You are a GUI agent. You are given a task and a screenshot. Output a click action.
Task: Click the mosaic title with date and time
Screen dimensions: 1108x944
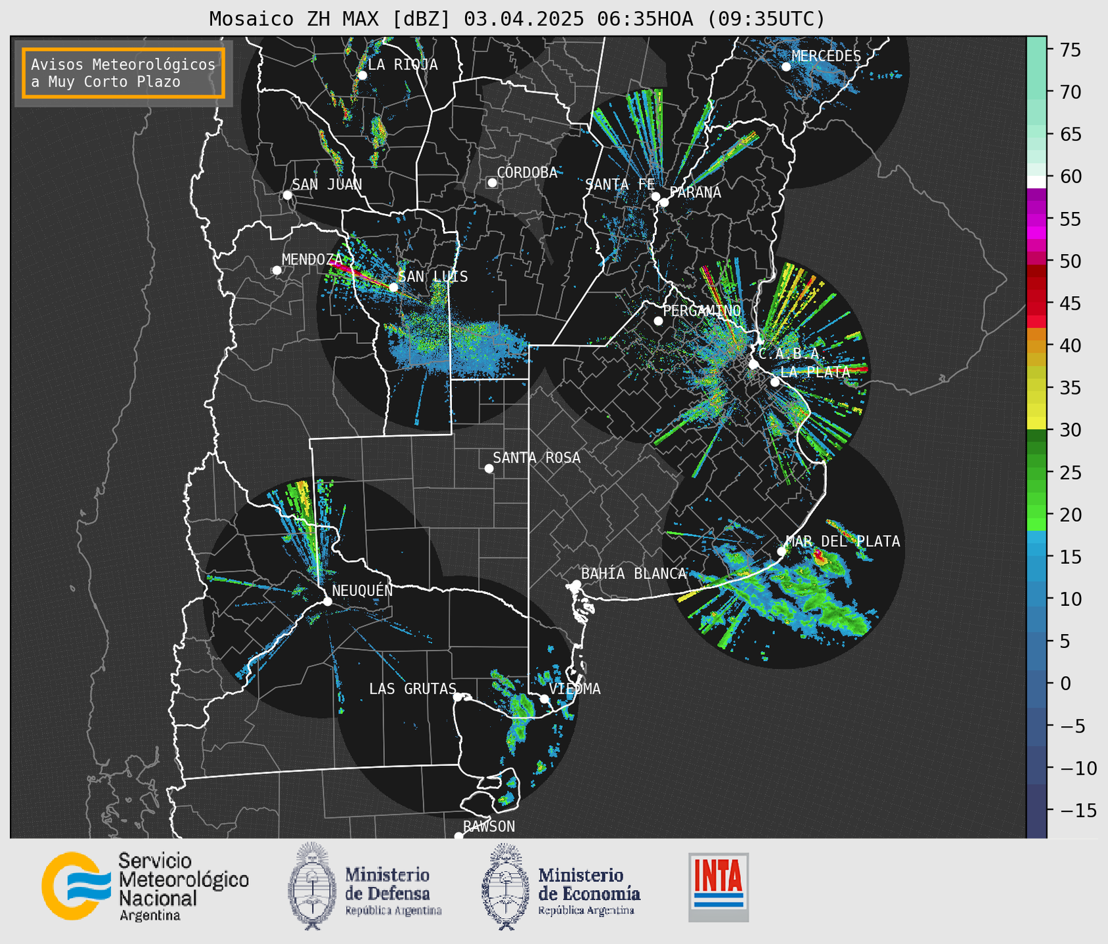coord(517,19)
